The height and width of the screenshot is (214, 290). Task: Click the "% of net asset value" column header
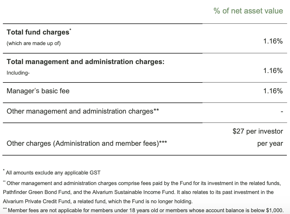click(x=248, y=11)
